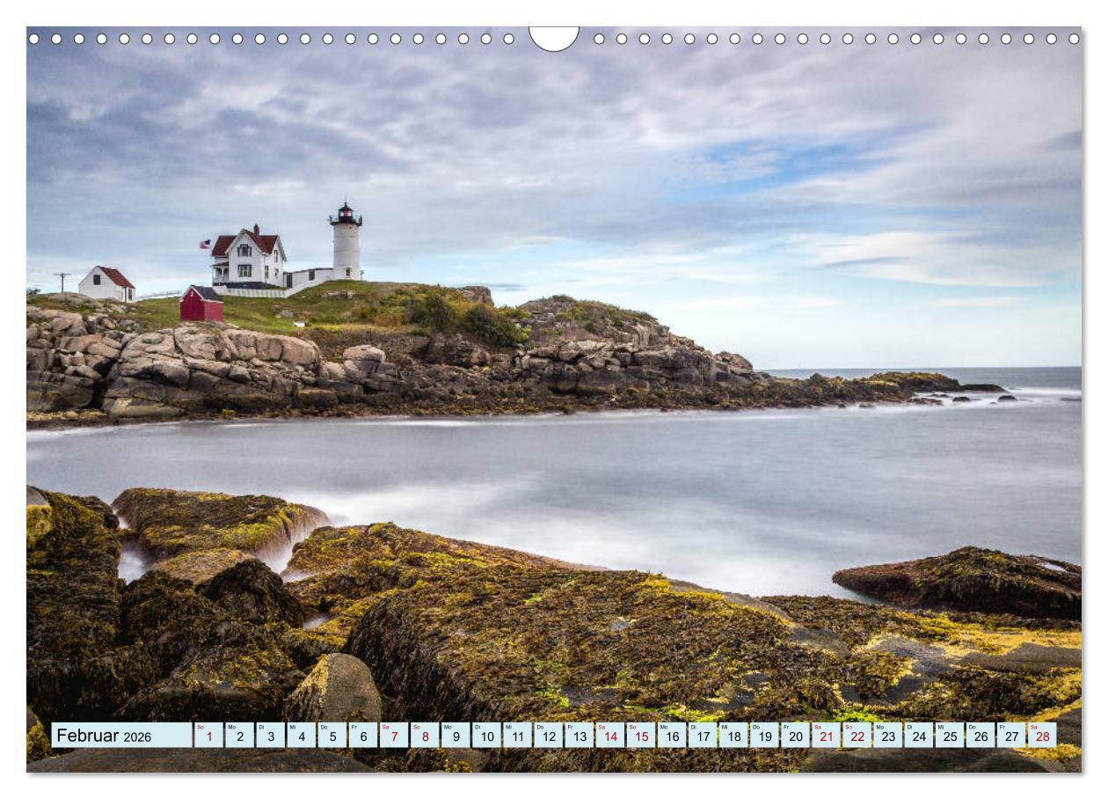Click the white lighthouse tower
1108x799 pixels.
coord(346,246)
